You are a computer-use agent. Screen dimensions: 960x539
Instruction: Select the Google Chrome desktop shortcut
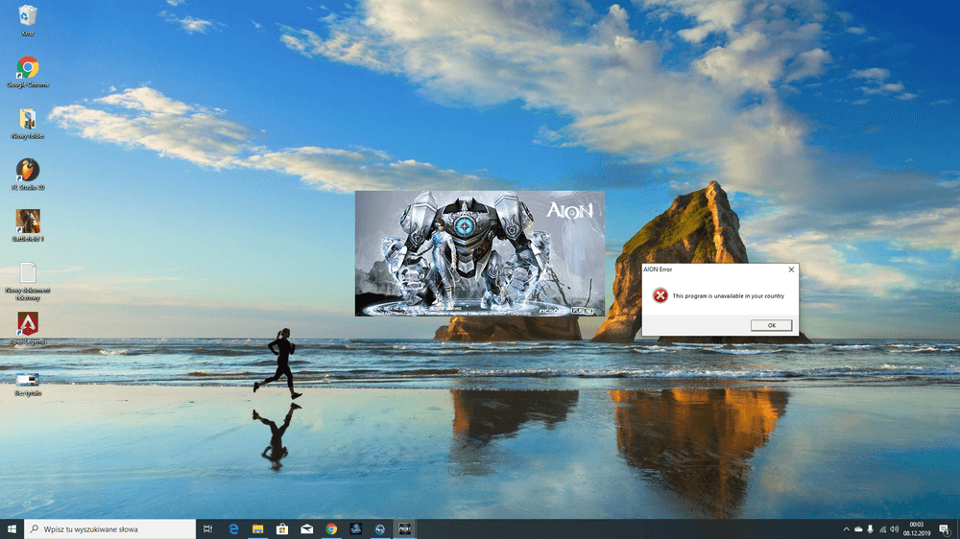pos(28,68)
